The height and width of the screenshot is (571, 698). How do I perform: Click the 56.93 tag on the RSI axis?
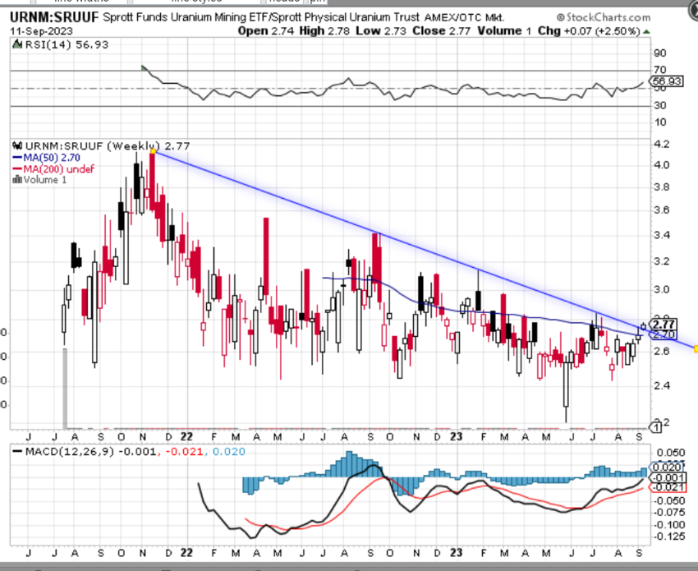(x=667, y=81)
